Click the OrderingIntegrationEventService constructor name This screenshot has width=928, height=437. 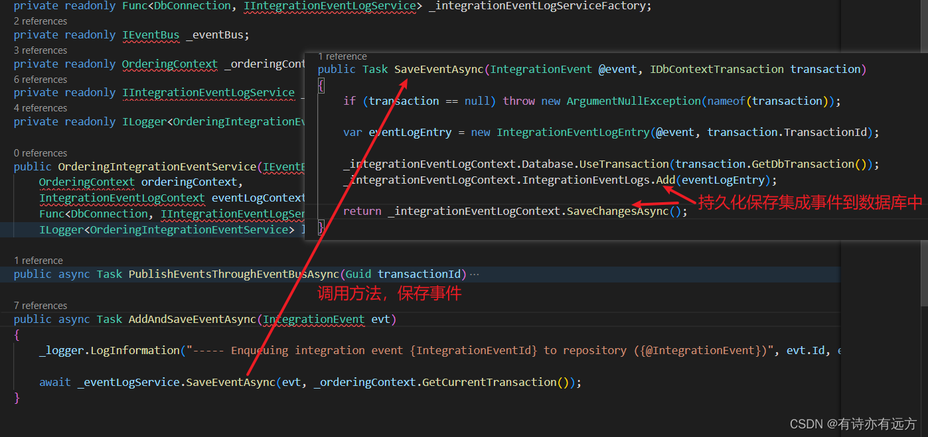(x=157, y=166)
